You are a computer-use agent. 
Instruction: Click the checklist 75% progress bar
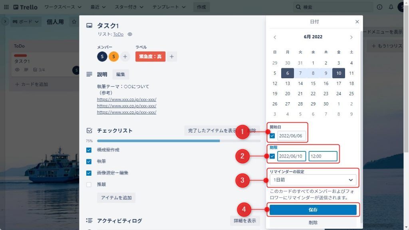[179, 141]
